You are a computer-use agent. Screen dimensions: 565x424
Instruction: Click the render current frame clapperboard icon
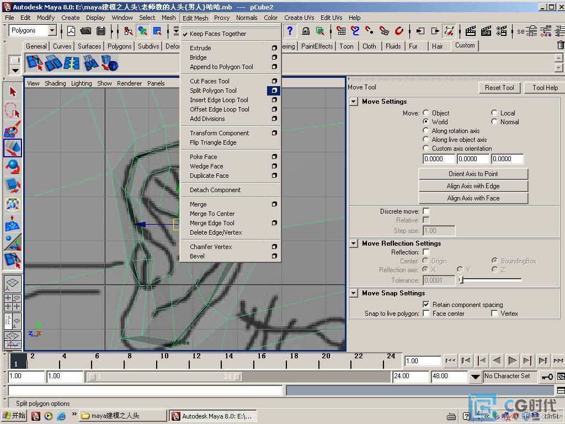pyautogui.click(x=470, y=31)
